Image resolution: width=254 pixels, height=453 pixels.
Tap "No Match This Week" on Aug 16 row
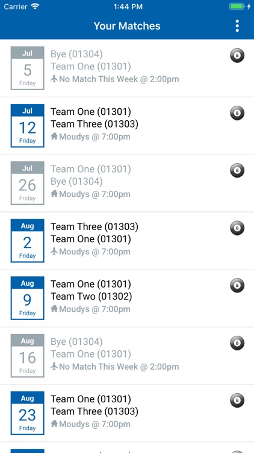pos(99,367)
